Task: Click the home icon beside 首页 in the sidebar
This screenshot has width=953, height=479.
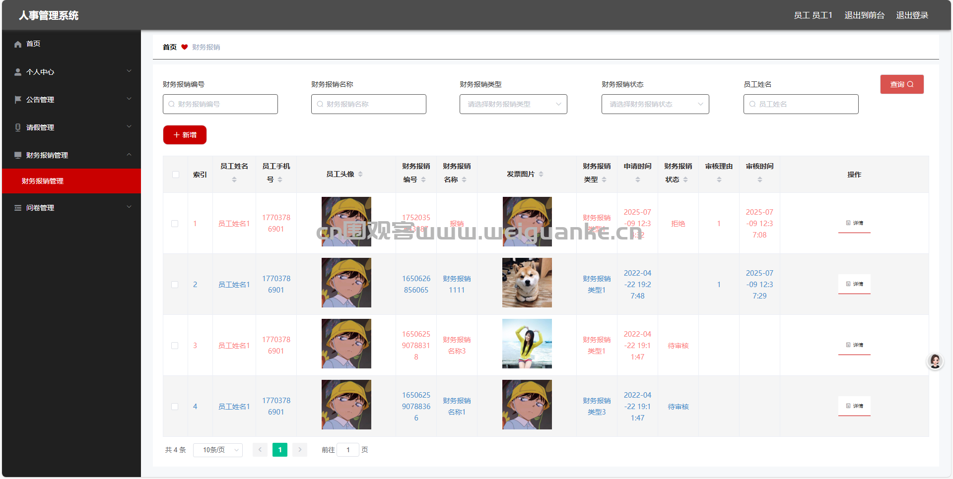Action: 18,44
